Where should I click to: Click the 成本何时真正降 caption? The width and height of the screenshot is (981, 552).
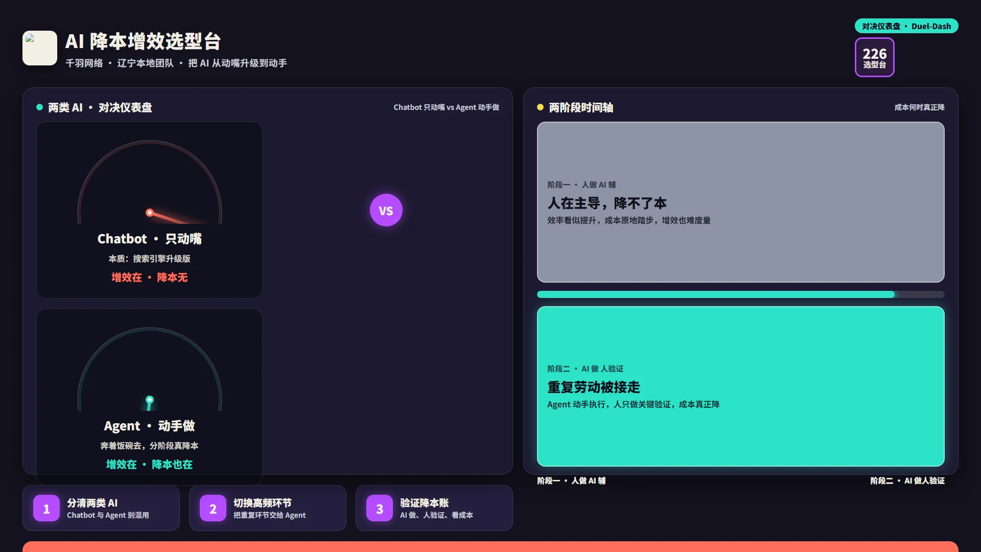coord(920,107)
